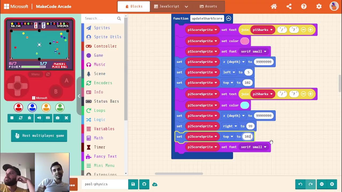342x192 pixels.
Task: Click the Microsoft logo in header
Action: tap(16, 6)
